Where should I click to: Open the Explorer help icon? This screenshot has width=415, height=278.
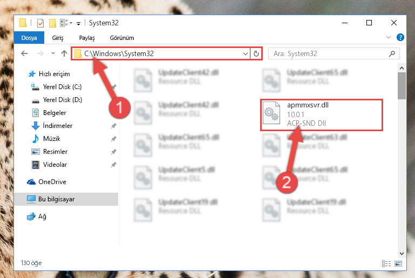tap(400, 37)
